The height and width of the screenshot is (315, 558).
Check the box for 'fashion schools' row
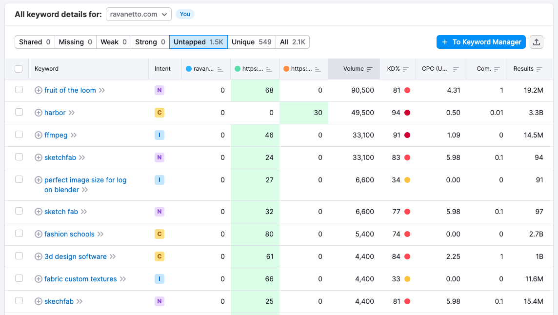click(x=19, y=234)
